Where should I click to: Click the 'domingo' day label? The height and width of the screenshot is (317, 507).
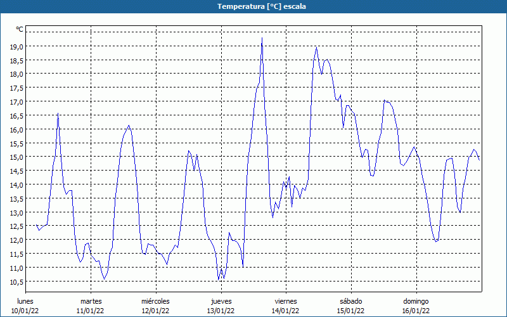[x=416, y=302]
